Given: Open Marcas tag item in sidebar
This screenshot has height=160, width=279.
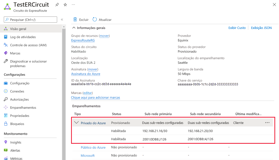Looking at the screenshot, I should click(x=15, y=53).
